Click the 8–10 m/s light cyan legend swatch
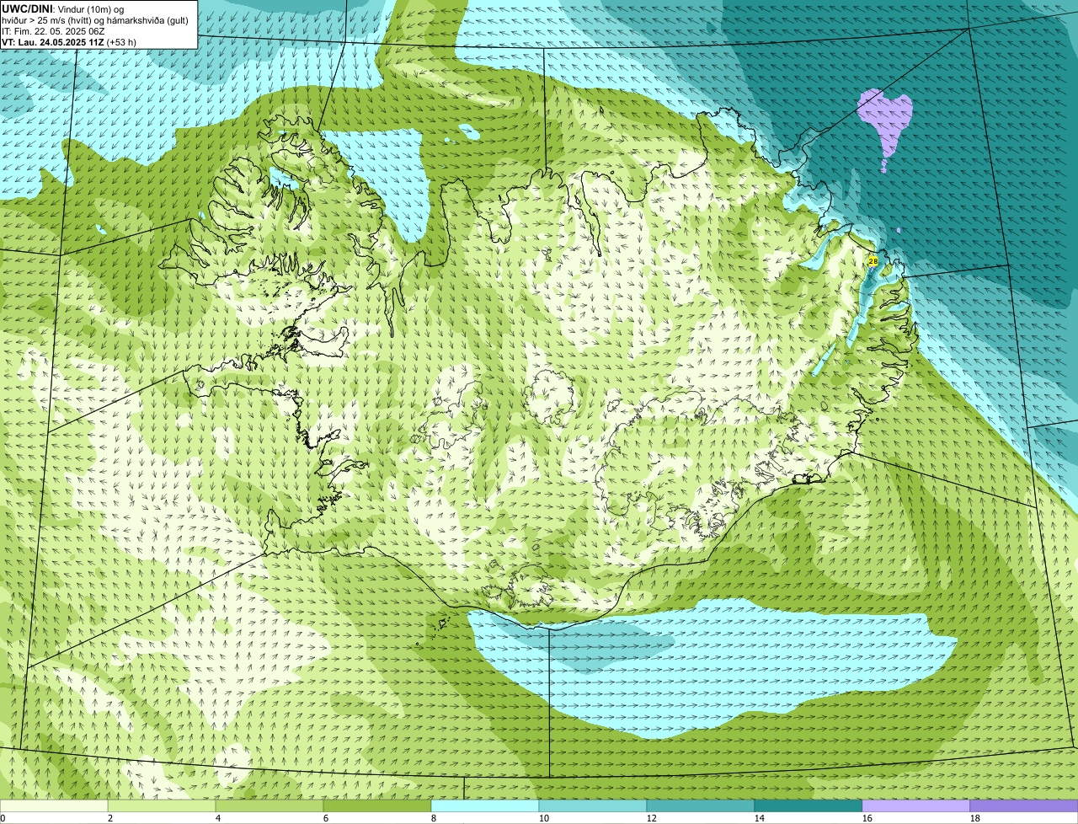The height and width of the screenshot is (824, 1078). pyautogui.click(x=485, y=806)
